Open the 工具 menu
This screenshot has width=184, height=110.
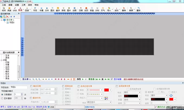pos(24,5)
